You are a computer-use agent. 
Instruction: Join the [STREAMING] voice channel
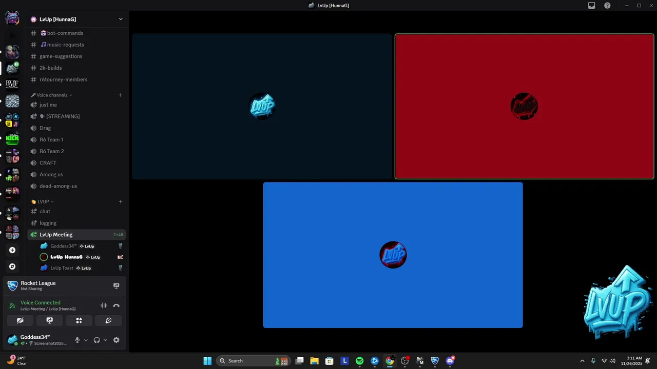[76, 116]
